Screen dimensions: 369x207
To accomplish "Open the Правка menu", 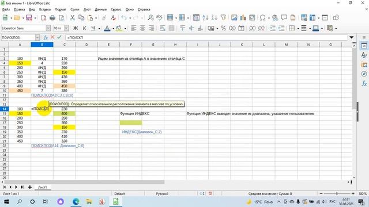I will [x=19, y=9].
